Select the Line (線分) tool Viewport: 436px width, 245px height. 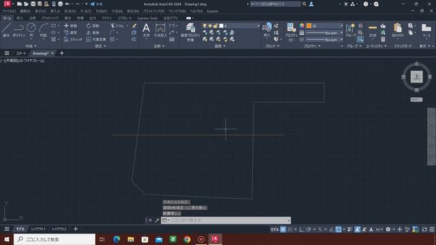[6, 30]
